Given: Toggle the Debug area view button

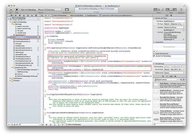Looking at the screenshot, I should point(171,10).
